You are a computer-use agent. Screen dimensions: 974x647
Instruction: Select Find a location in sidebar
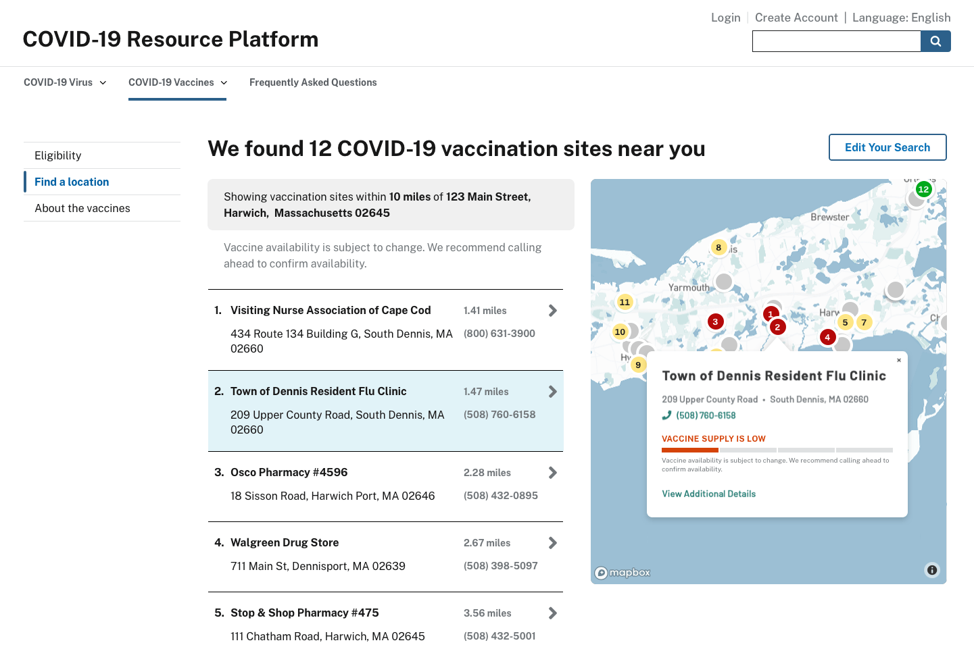coord(102,182)
